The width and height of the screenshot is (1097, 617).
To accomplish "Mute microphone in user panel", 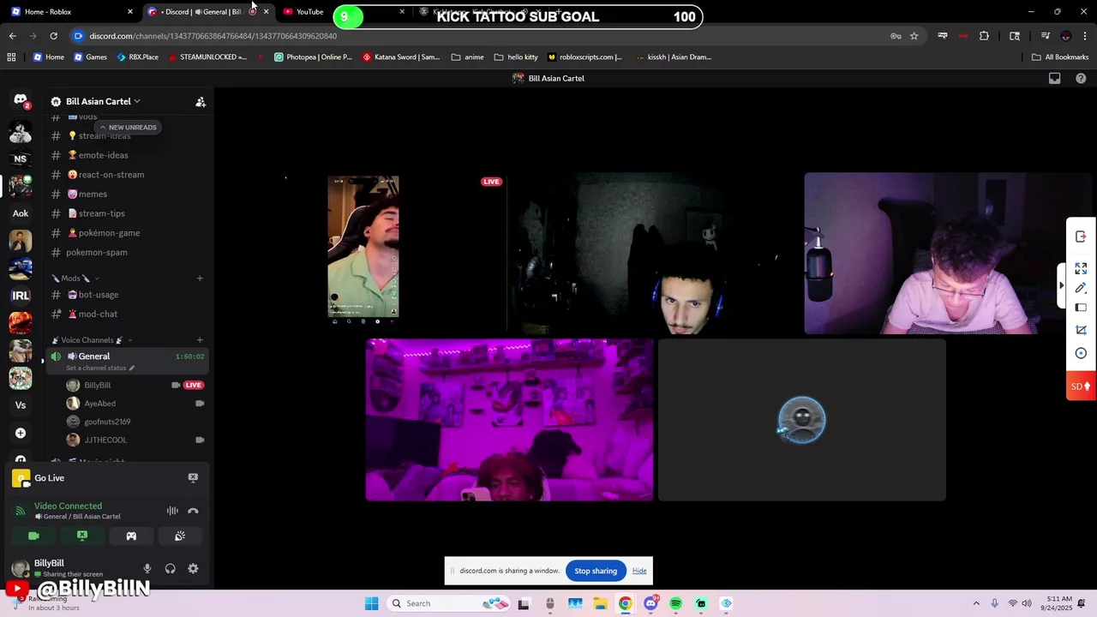I will (x=147, y=568).
